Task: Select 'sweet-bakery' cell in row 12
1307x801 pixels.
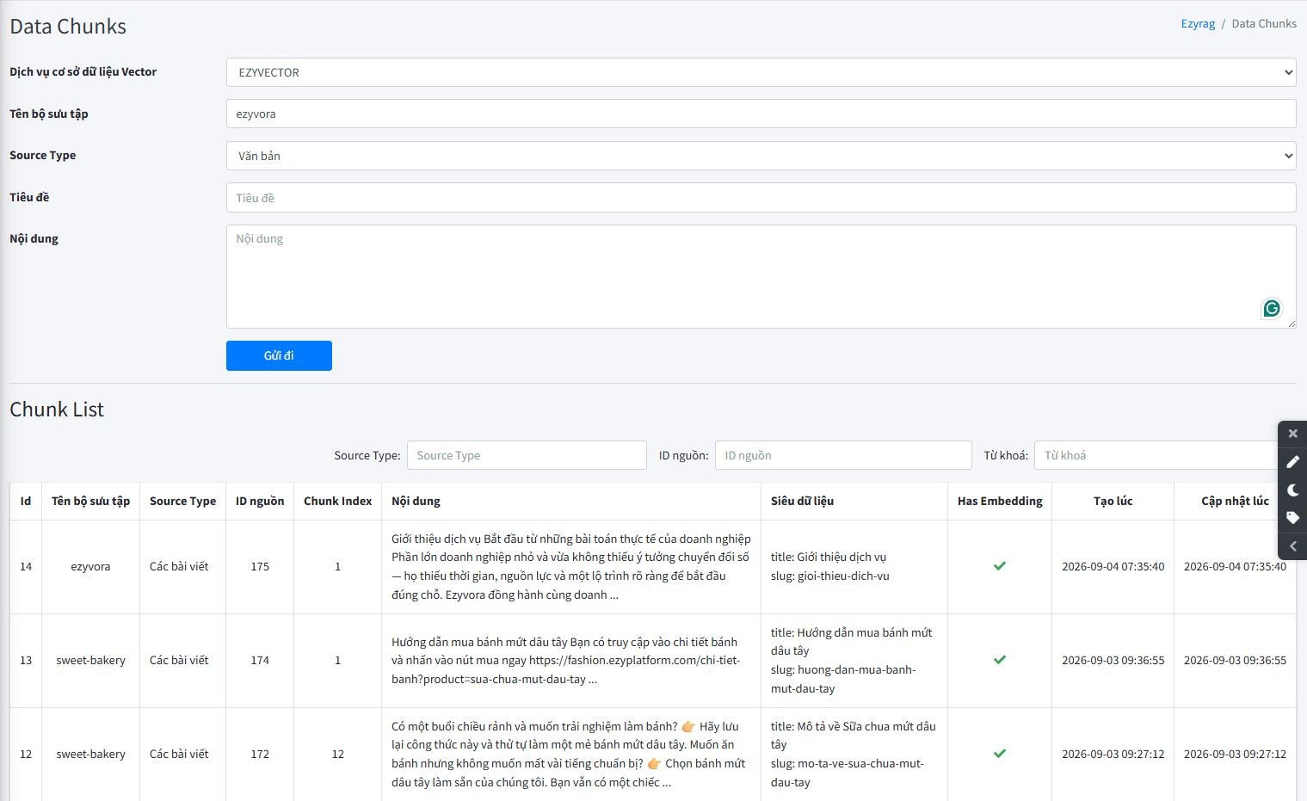Action: click(x=90, y=754)
